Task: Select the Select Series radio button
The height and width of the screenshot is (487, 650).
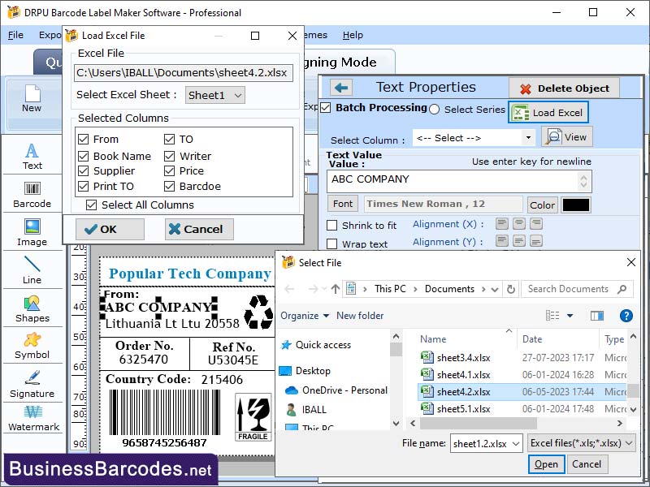Action: click(435, 108)
